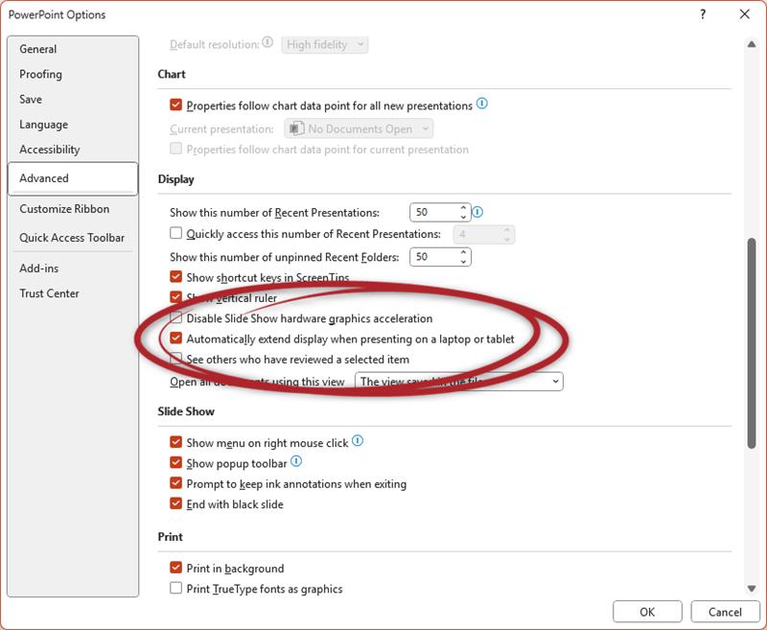Click the scrollbar down arrow
Screen dimensions: 767x630
point(752,589)
